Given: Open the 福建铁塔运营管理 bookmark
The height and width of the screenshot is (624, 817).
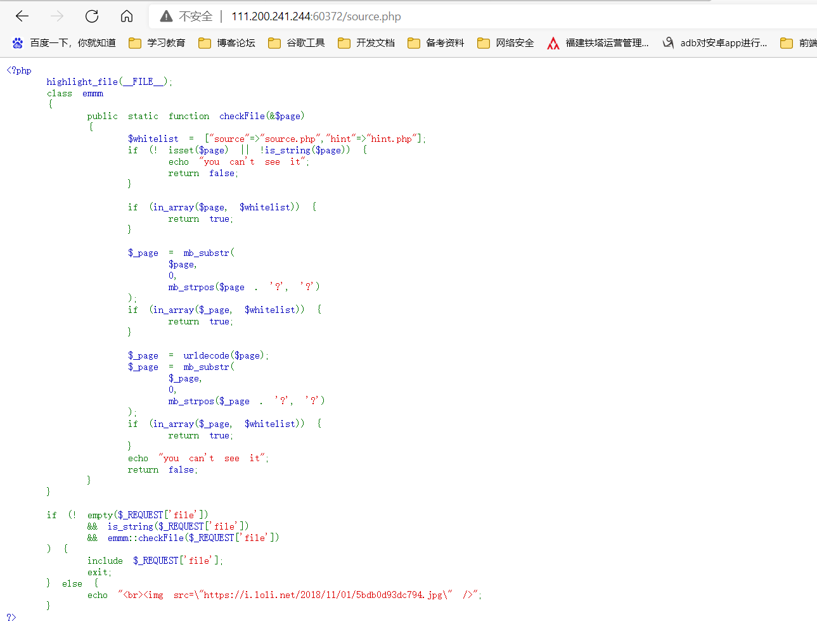Looking at the screenshot, I should pyautogui.click(x=598, y=43).
